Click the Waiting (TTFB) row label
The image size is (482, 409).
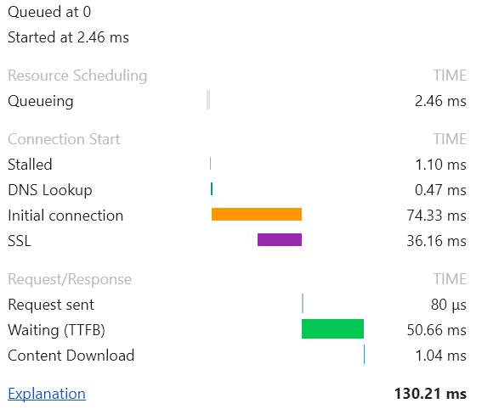[57, 330]
